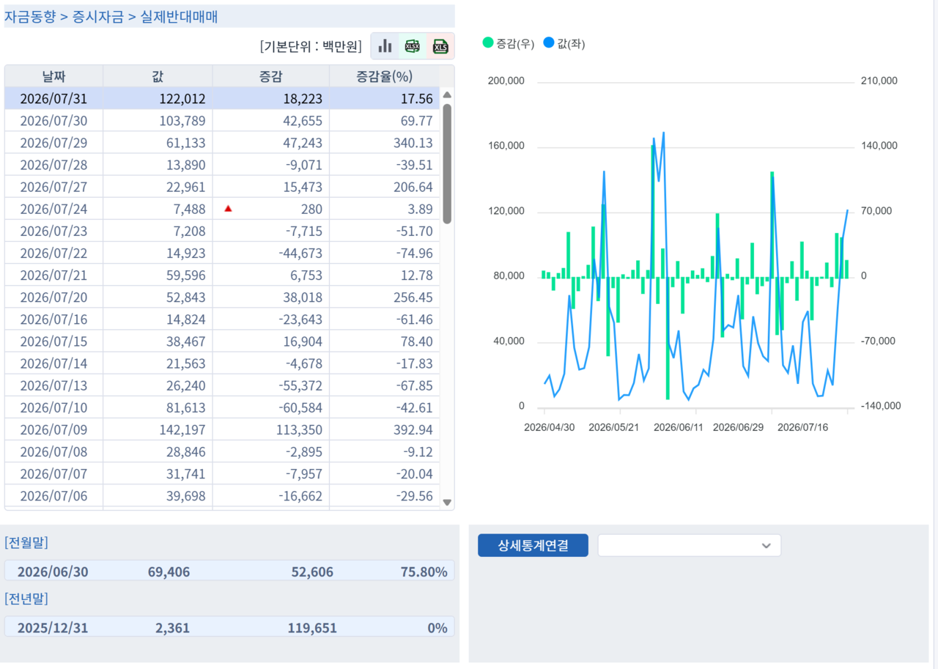
Task: Open dropdown next to 상세통계연결
Action: click(690, 545)
